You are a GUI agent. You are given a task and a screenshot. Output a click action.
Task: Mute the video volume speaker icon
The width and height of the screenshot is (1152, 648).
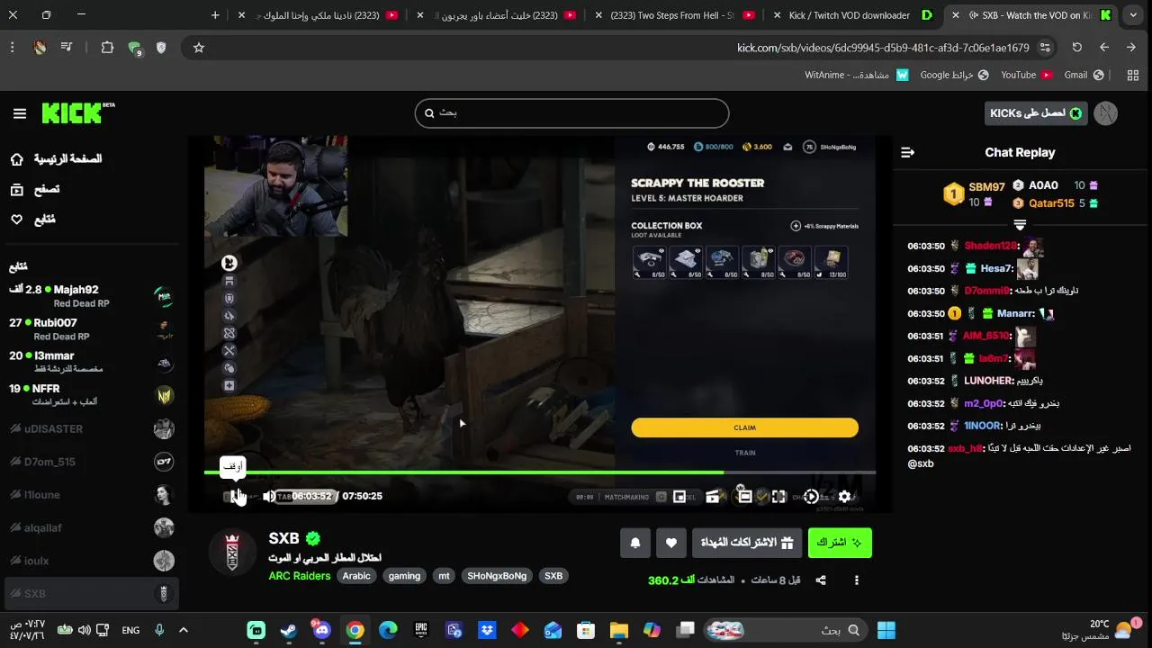(269, 496)
